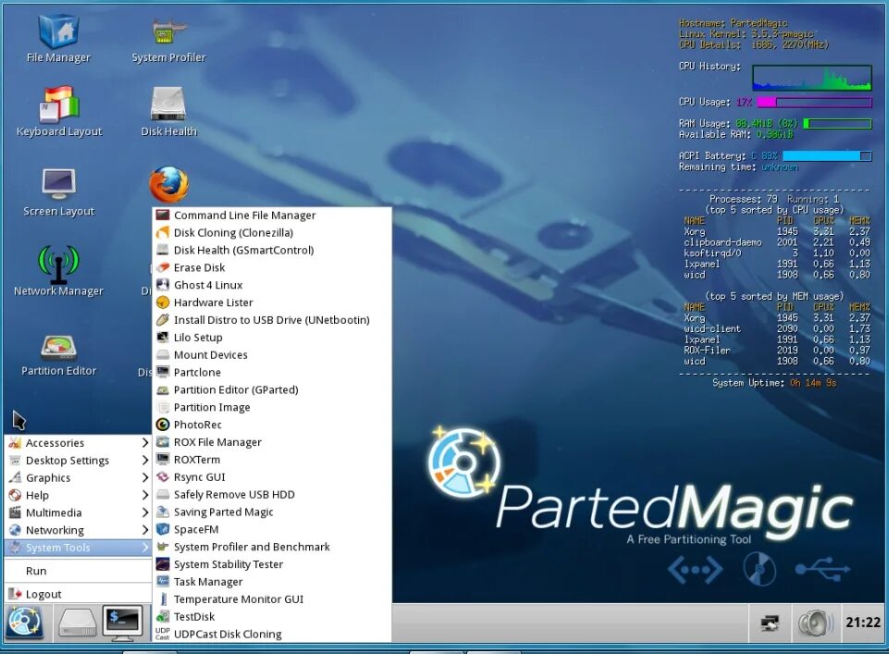Click the Hardware Lister icon
Image resolution: width=889 pixels, height=654 pixels.
point(163,302)
